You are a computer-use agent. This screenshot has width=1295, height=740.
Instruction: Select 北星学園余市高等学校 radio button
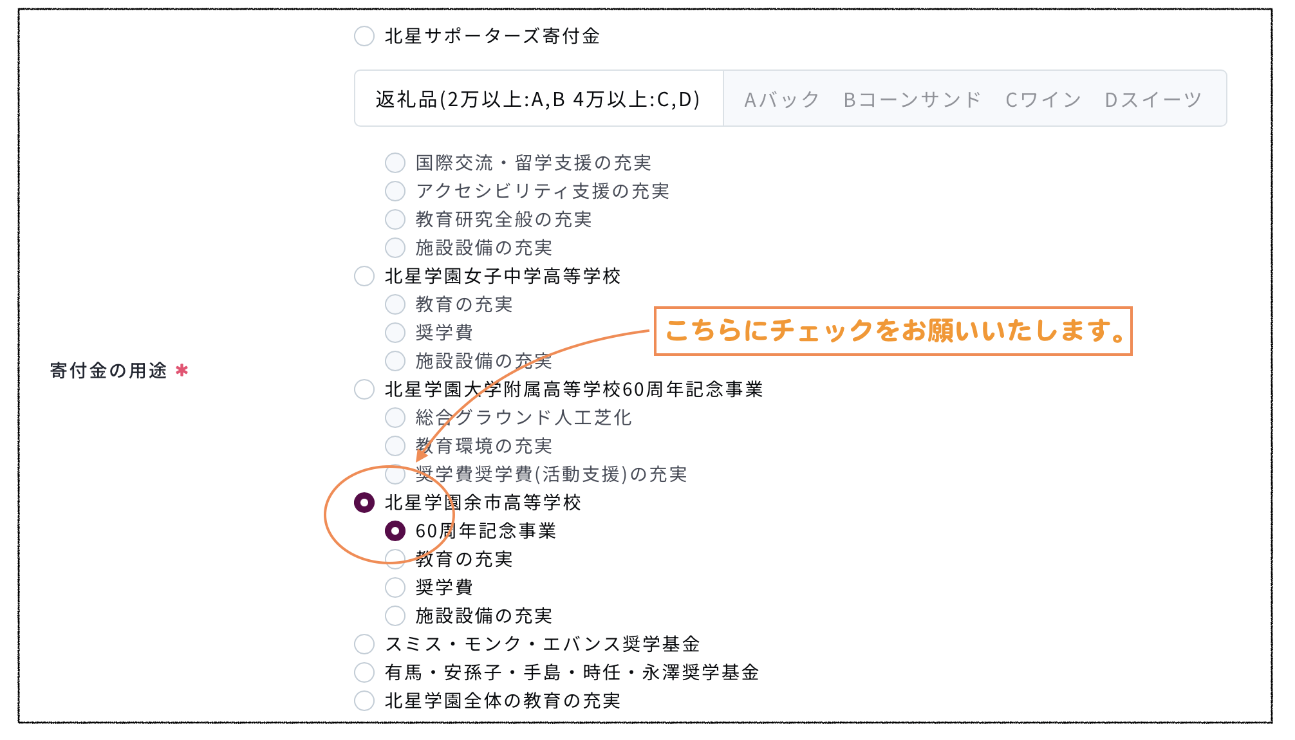coord(364,503)
